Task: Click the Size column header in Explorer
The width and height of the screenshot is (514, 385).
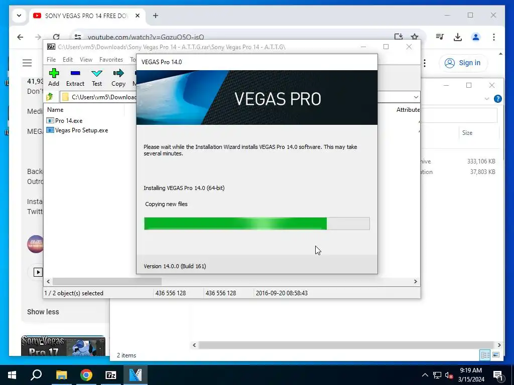Action: point(467,132)
